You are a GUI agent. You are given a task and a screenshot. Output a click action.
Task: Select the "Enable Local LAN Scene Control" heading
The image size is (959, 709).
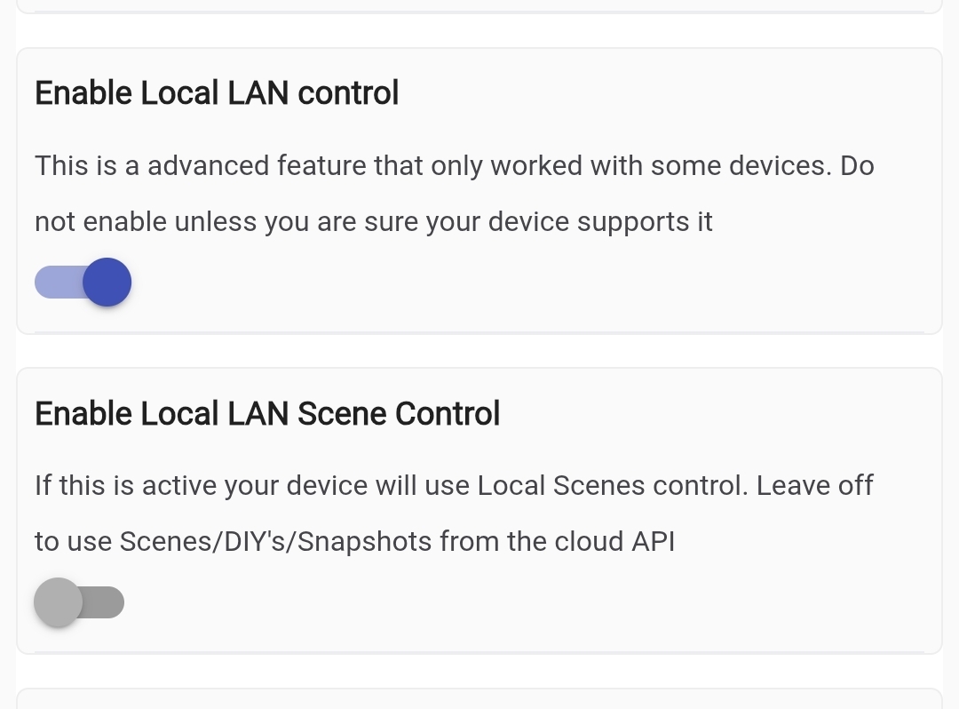coord(267,414)
